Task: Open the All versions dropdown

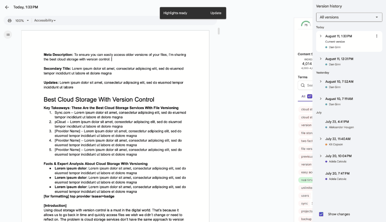Action: point(349,17)
